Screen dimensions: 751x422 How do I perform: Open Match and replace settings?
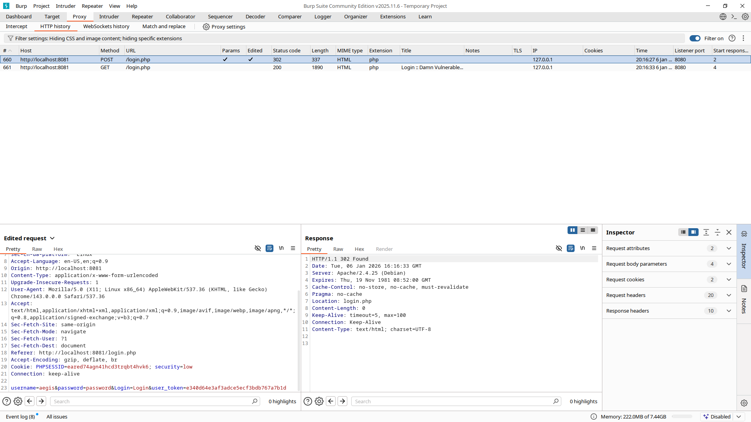[164, 26]
